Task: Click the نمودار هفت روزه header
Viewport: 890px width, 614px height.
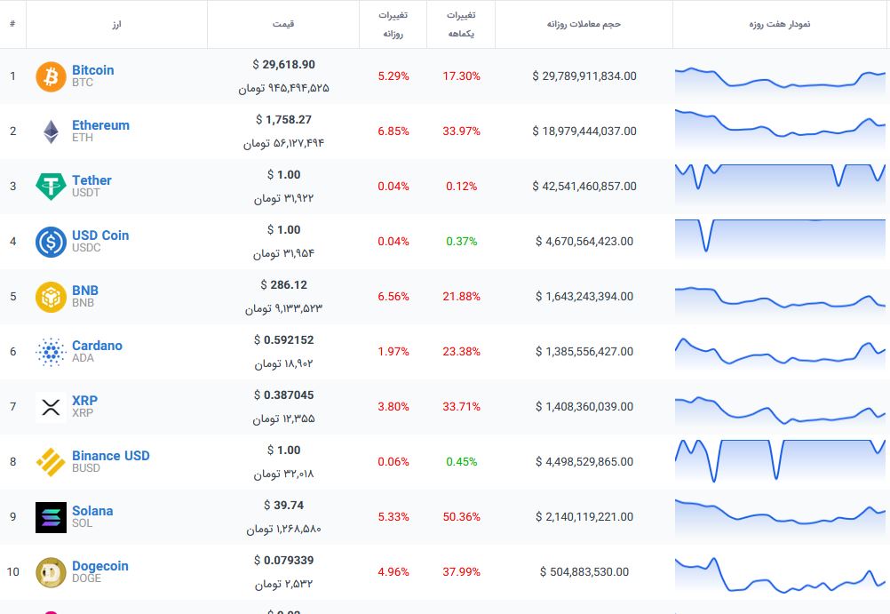Action: pyautogui.click(x=780, y=24)
